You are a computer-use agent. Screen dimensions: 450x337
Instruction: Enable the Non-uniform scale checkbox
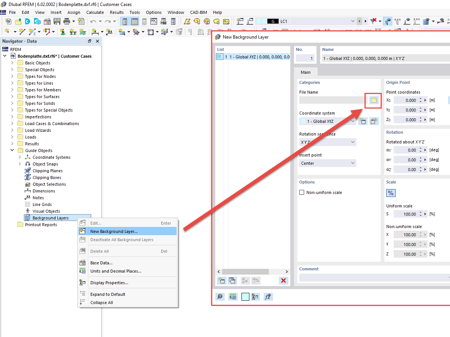tap(301, 192)
